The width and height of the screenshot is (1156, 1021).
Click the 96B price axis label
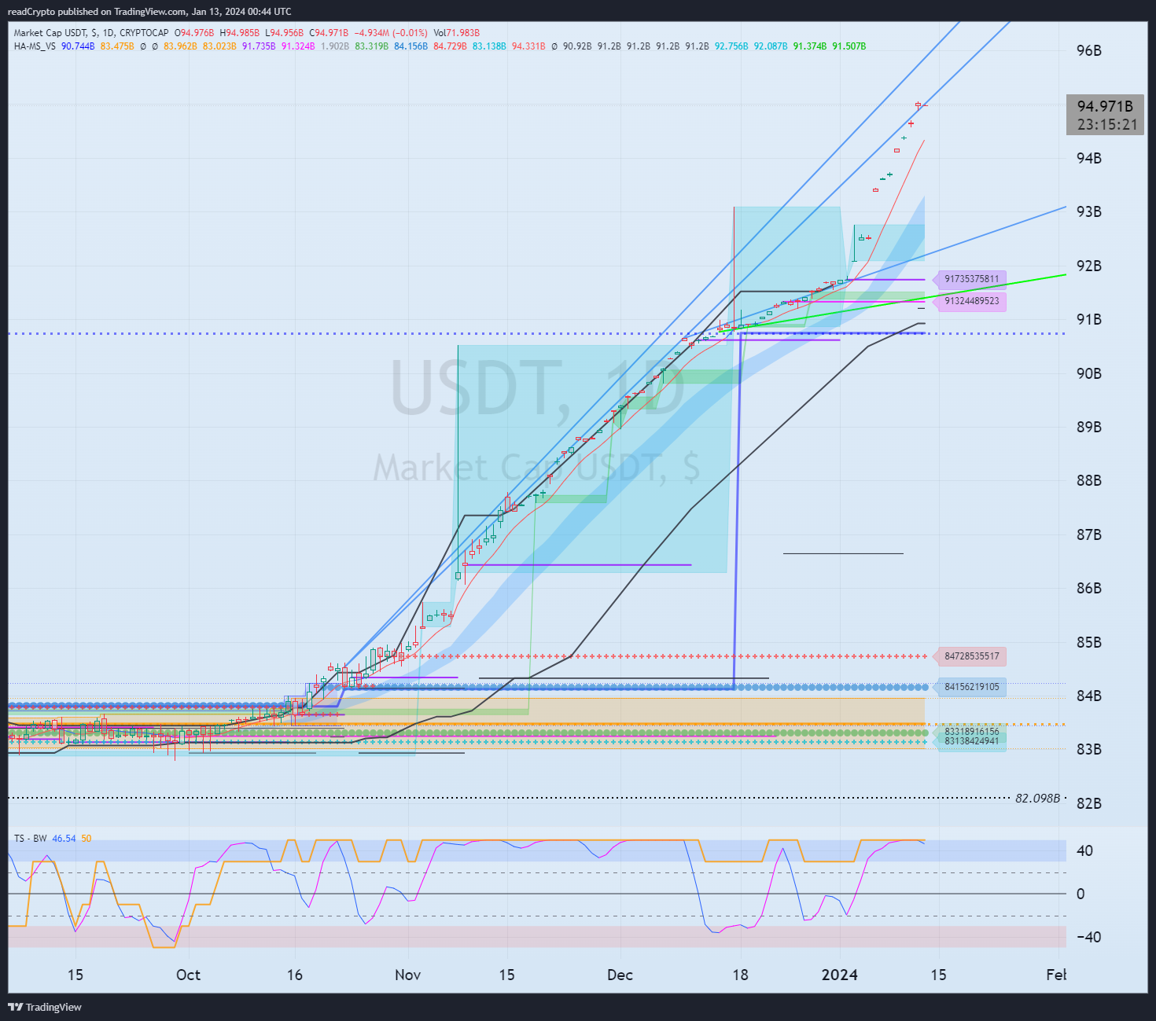[1088, 50]
